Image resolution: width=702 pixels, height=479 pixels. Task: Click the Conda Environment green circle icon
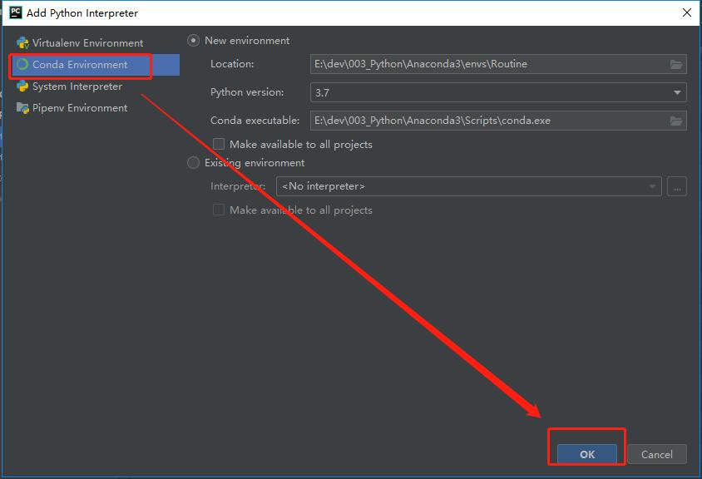point(22,65)
